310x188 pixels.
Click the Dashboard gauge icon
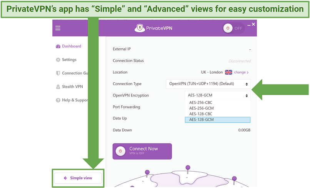(58, 46)
